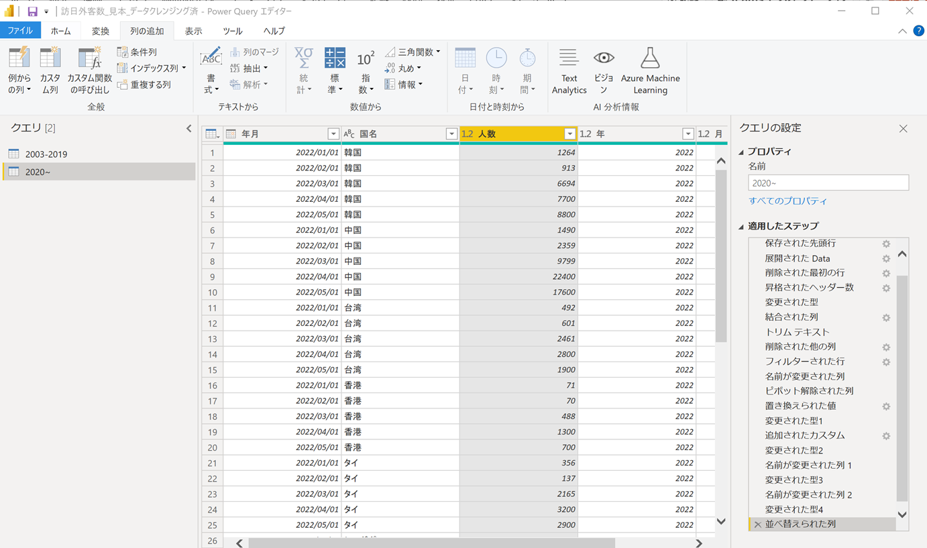Collapse the ribbon with the chevron

(x=902, y=31)
